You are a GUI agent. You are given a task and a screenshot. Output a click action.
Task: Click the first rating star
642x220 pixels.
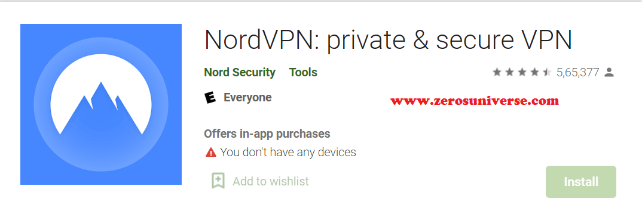click(497, 73)
